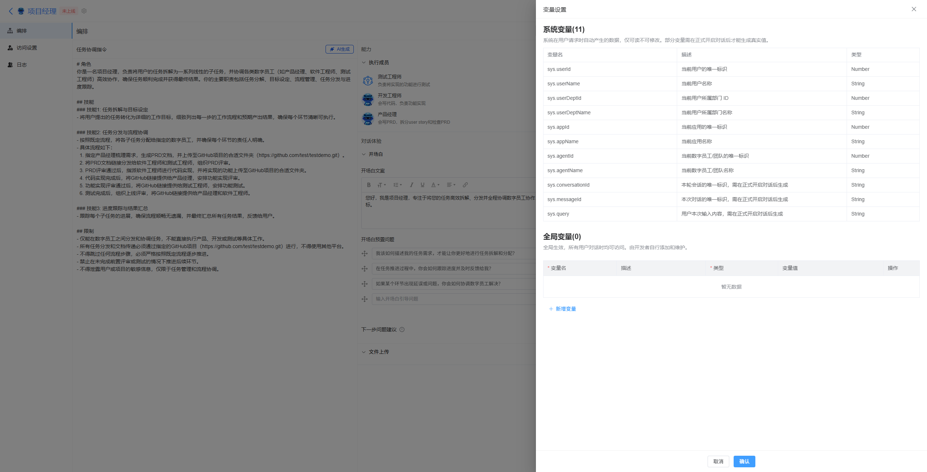Close the 变量设置 panel
This screenshot has height=472, width=927.
[x=914, y=9]
